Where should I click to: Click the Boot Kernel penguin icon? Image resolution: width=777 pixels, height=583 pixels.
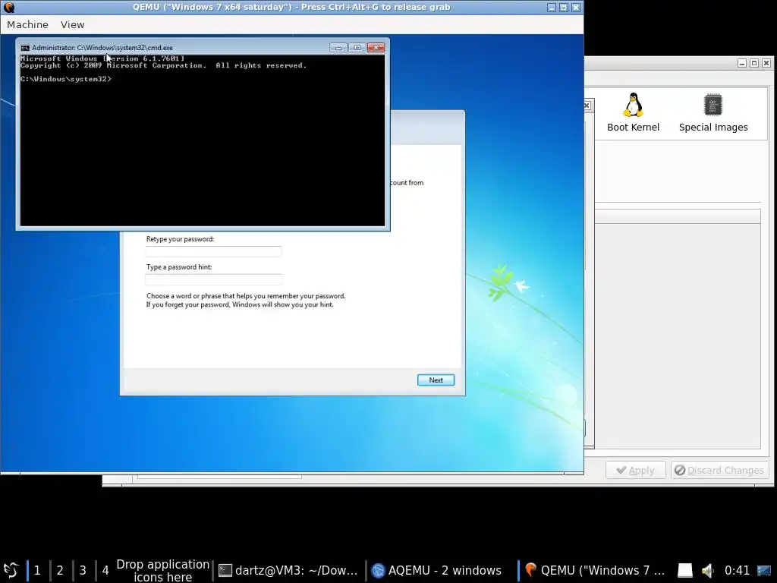coord(633,105)
